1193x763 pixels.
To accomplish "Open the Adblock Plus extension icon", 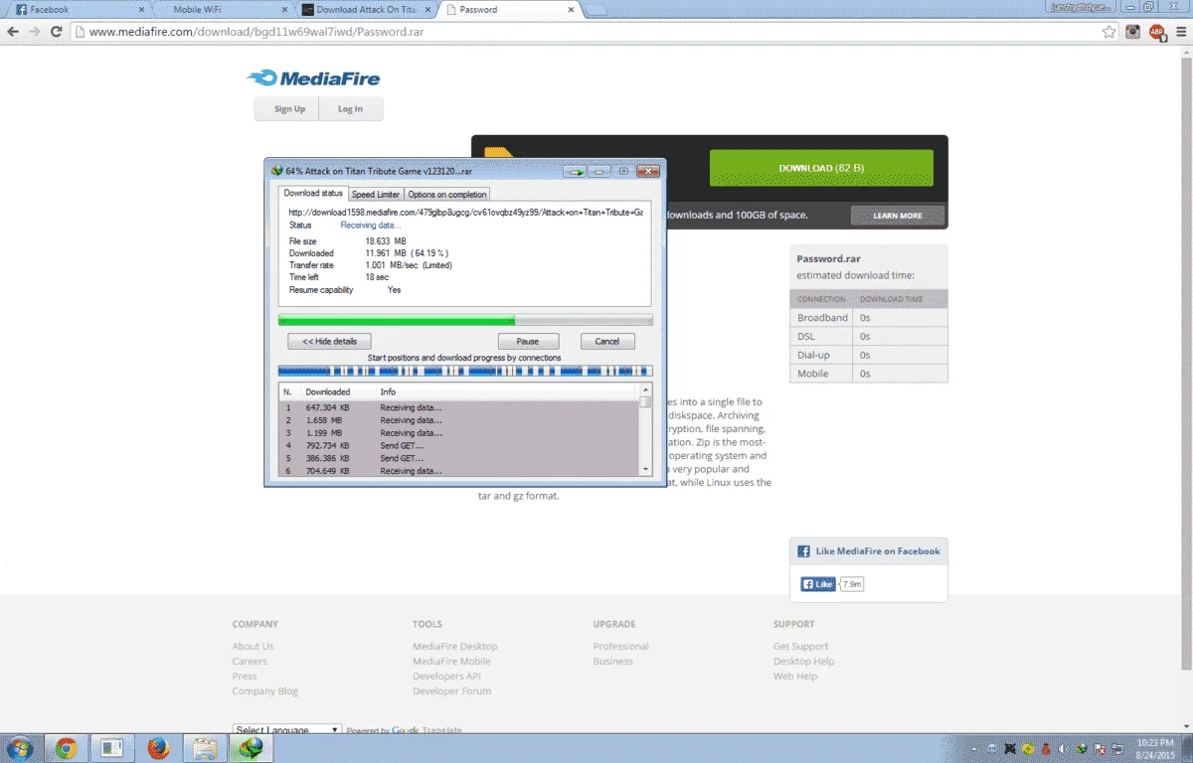I will point(1157,32).
